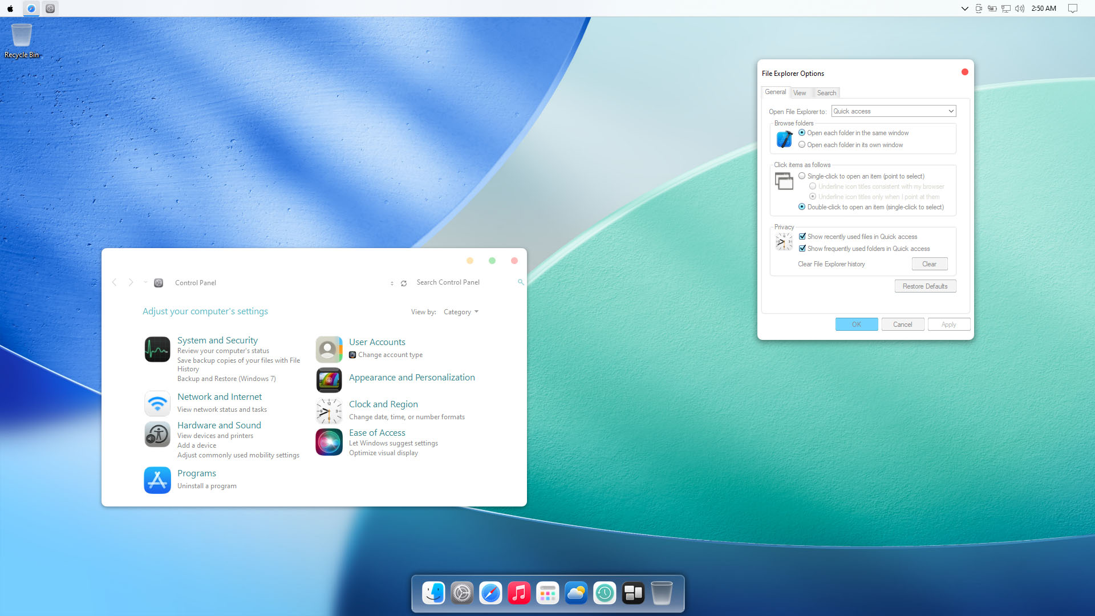Click Clear to erase File Explorer history

click(x=929, y=264)
